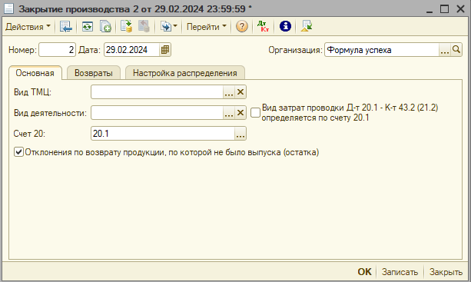The width and height of the screenshot is (471, 282).
Task: Click the ellipsis select button for Счет 20
Action: 240,134
